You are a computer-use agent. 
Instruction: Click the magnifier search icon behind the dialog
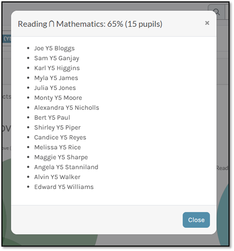pos(217,12)
